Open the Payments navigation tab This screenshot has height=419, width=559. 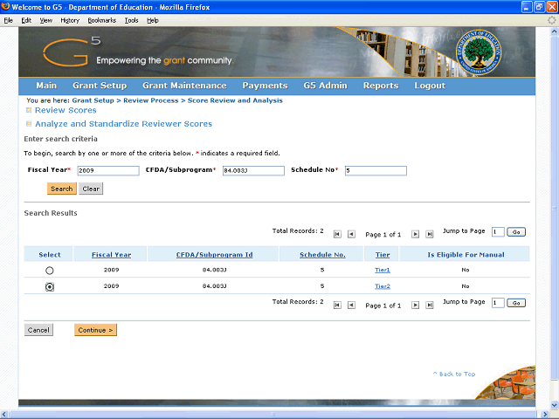click(265, 86)
